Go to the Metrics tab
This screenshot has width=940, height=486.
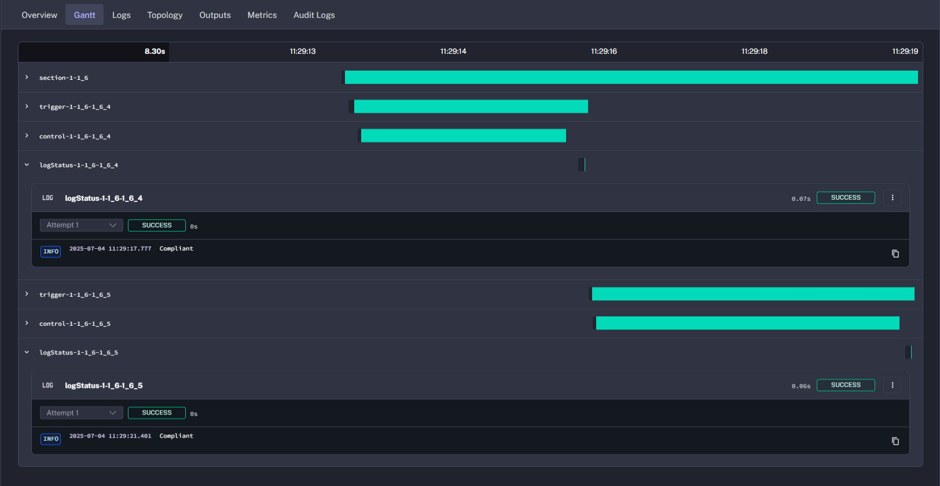coord(262,15)
